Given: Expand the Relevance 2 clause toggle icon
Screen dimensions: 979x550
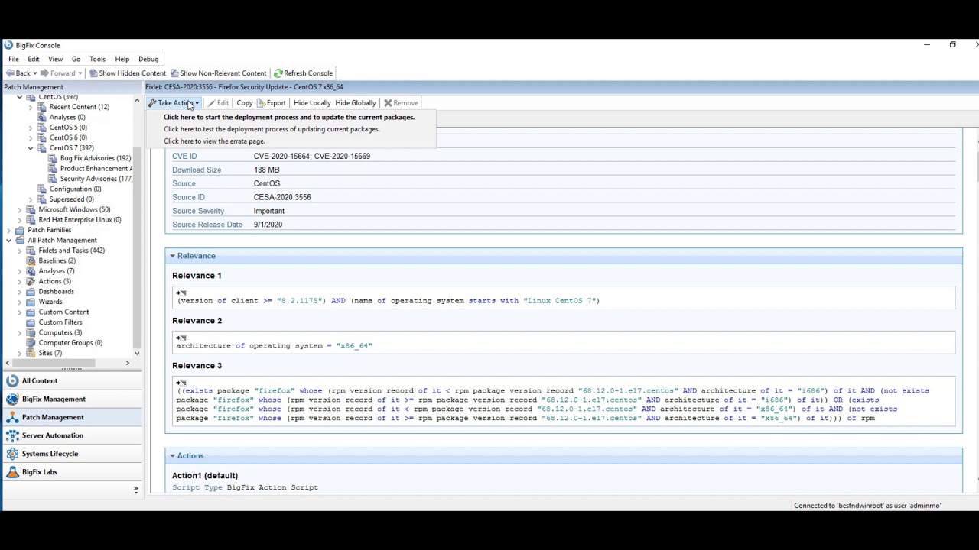Looking at the screenshot, I should 181,338.
